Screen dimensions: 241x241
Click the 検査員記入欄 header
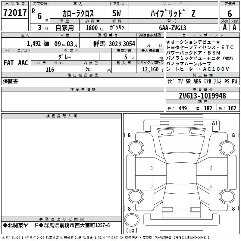61,116
